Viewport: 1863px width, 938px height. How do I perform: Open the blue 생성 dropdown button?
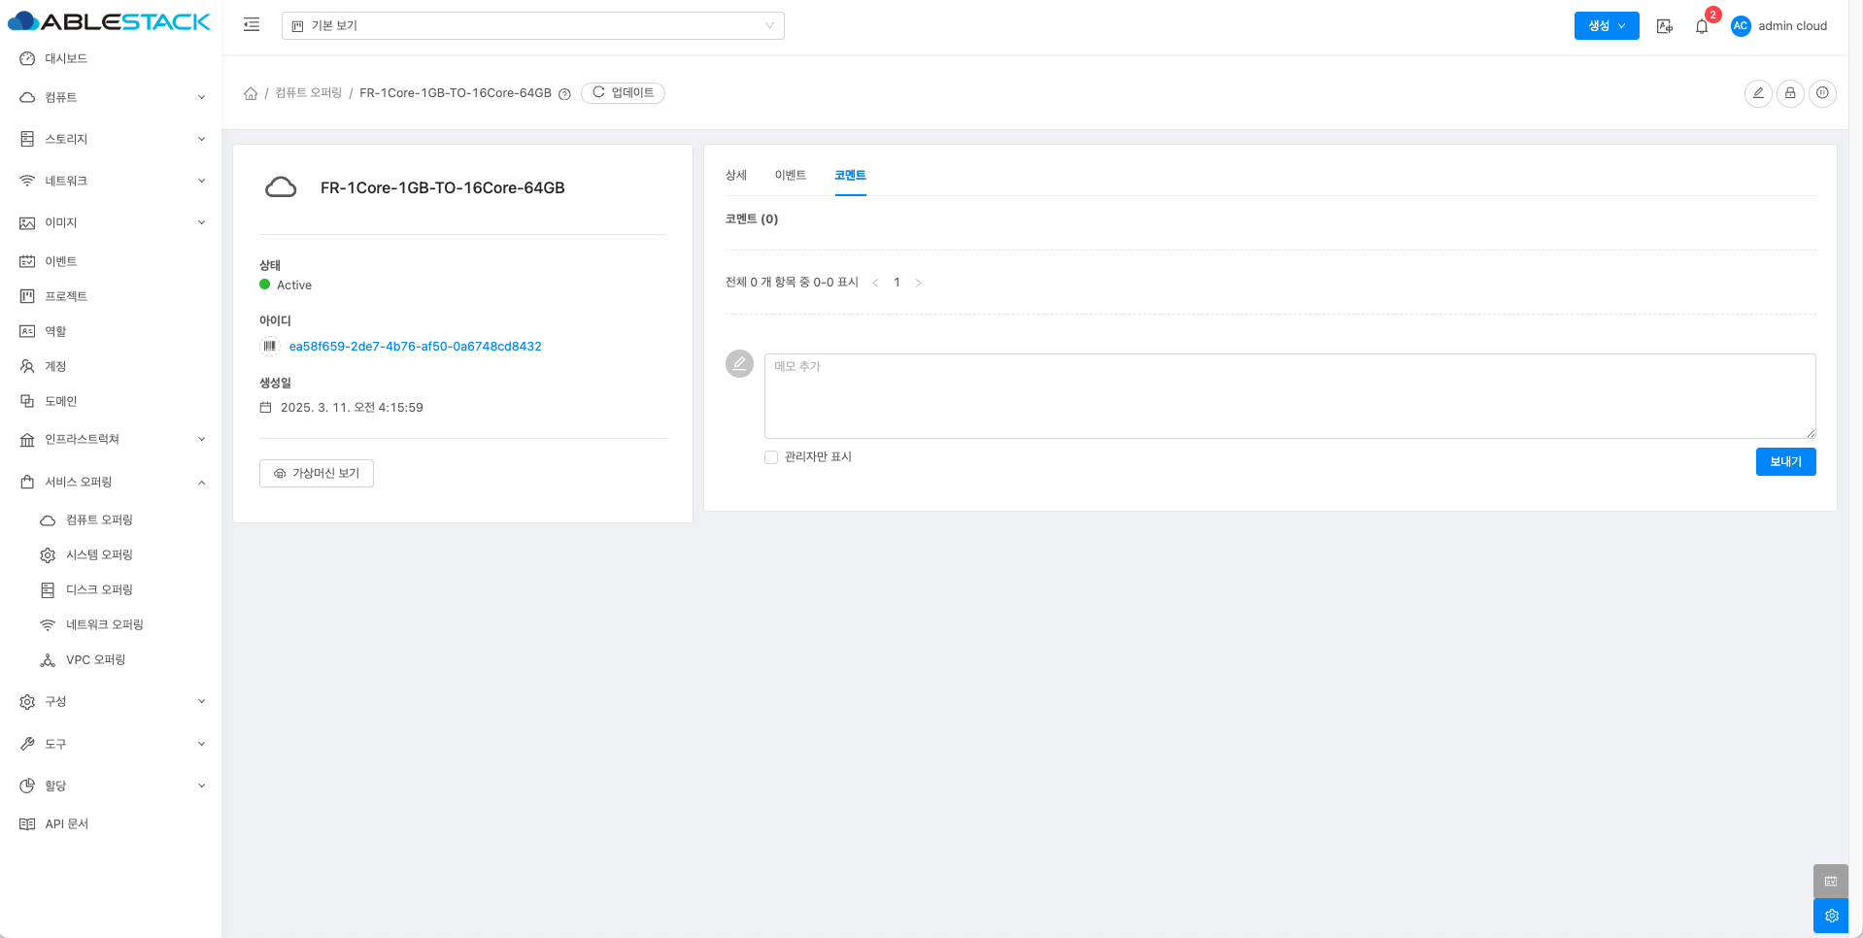coord(1607,26)
